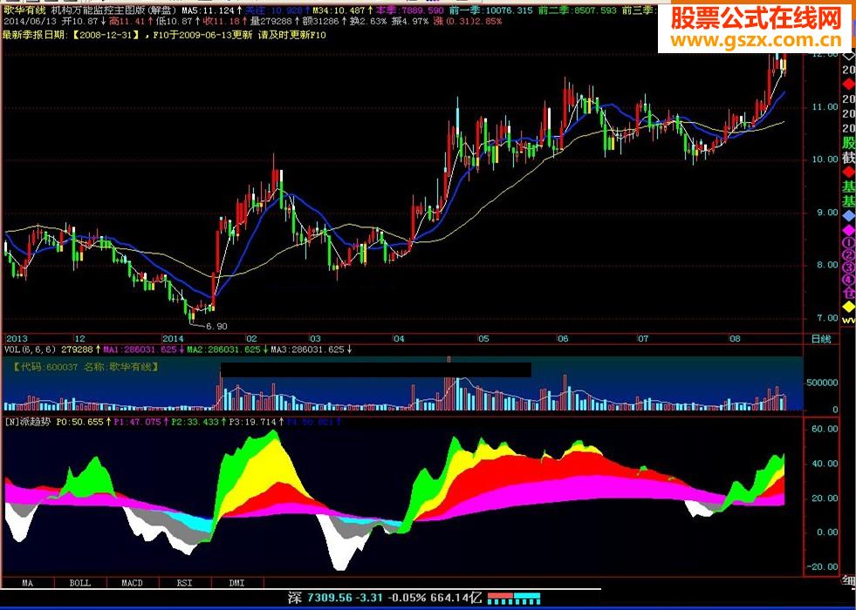Click the 10.00 price axis label
Image resolution: width=856 pixels, height=610 pixels.
point(825,159)
